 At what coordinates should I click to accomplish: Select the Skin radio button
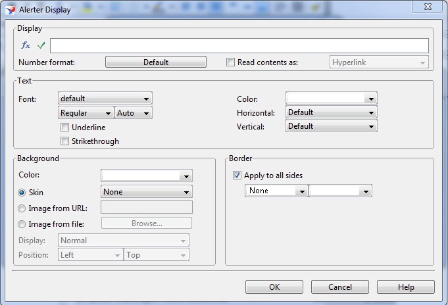[23, 193]
